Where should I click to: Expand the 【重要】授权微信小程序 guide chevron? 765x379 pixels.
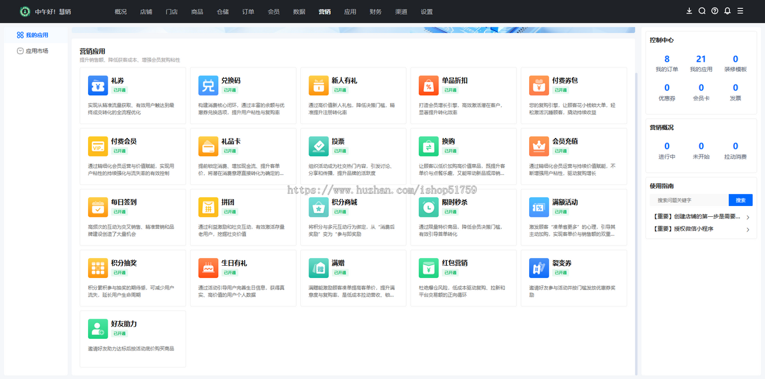click(x=748, y=229)
